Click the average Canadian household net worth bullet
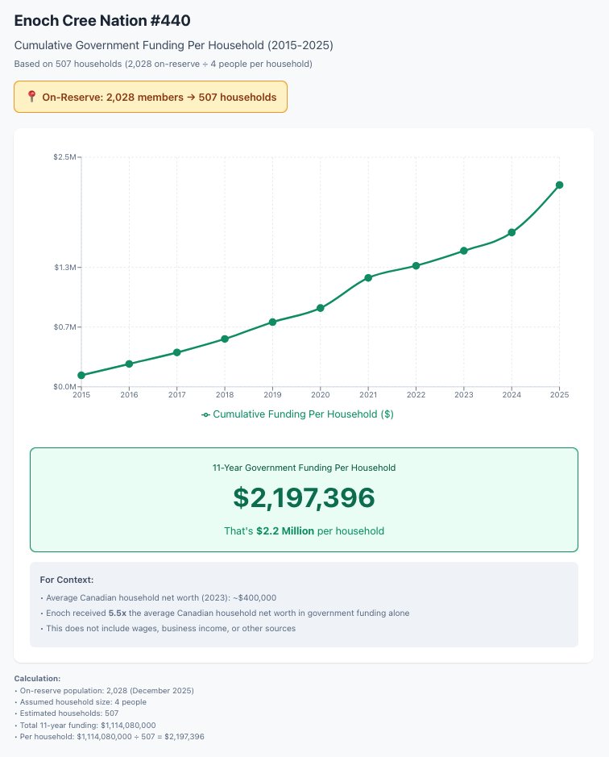Viewport: 609px width, 757px height. tap(158, 597)
